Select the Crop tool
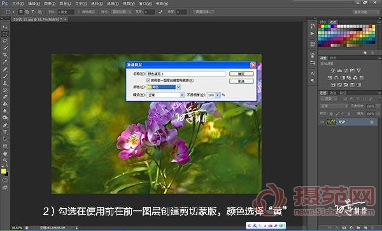The height and width of the screenshot is (231, 382). (5, 55)
